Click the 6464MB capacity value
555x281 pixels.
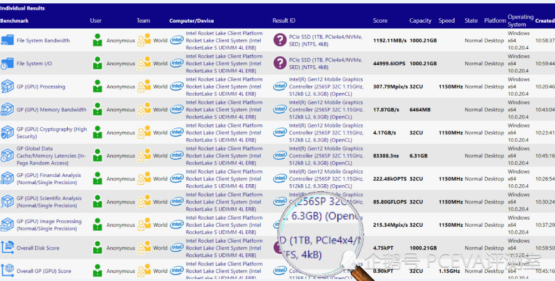pyautogui.click(x=420, y=110)
